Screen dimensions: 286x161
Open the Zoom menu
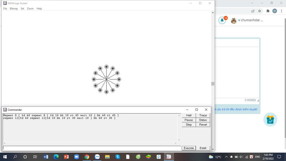30,9
